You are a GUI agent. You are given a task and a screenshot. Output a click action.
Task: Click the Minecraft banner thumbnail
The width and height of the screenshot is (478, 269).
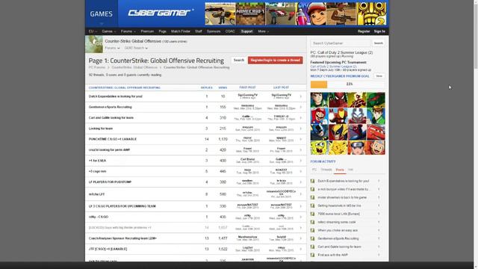(x=250, y=14)
